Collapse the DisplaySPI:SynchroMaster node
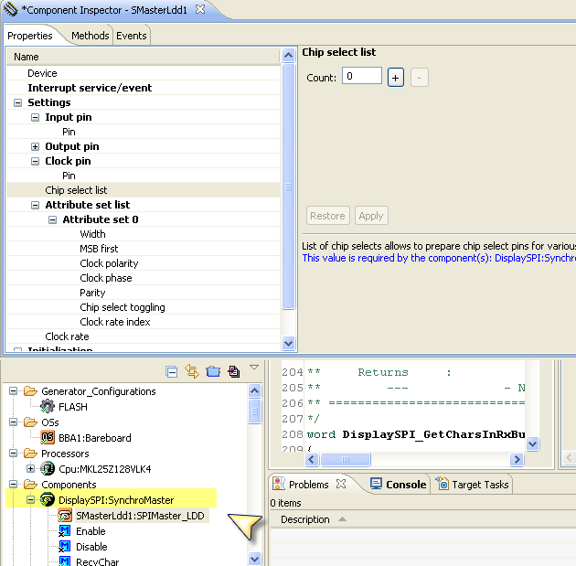The height and width of the screenshot is (566, 576). (x=30, y=499)
